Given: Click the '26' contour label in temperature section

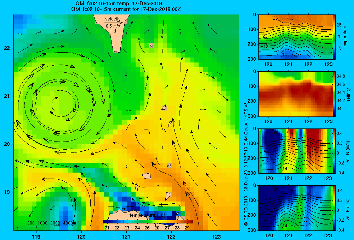Looking at the screenshot, I should pyautogui.click(x=275, y=18).
